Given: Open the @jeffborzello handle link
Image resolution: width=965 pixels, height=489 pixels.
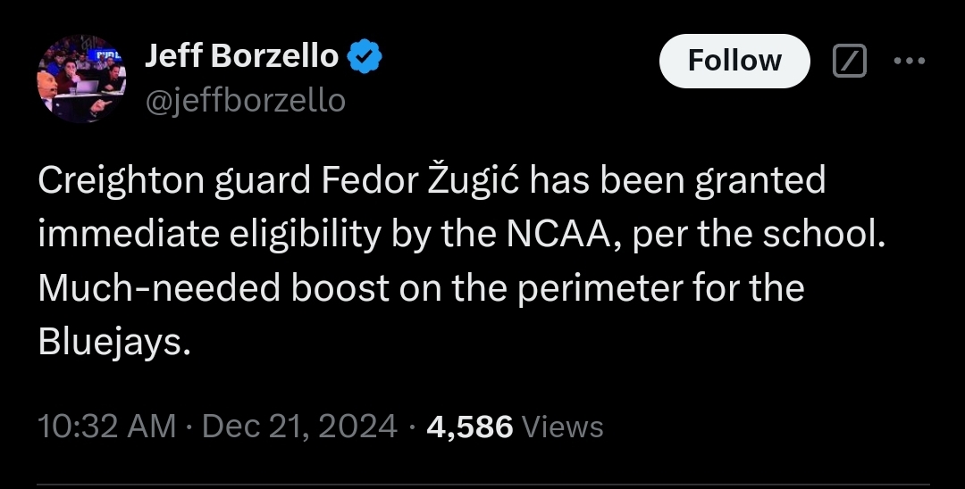Looking at the screenshot, I should (245, 101).
